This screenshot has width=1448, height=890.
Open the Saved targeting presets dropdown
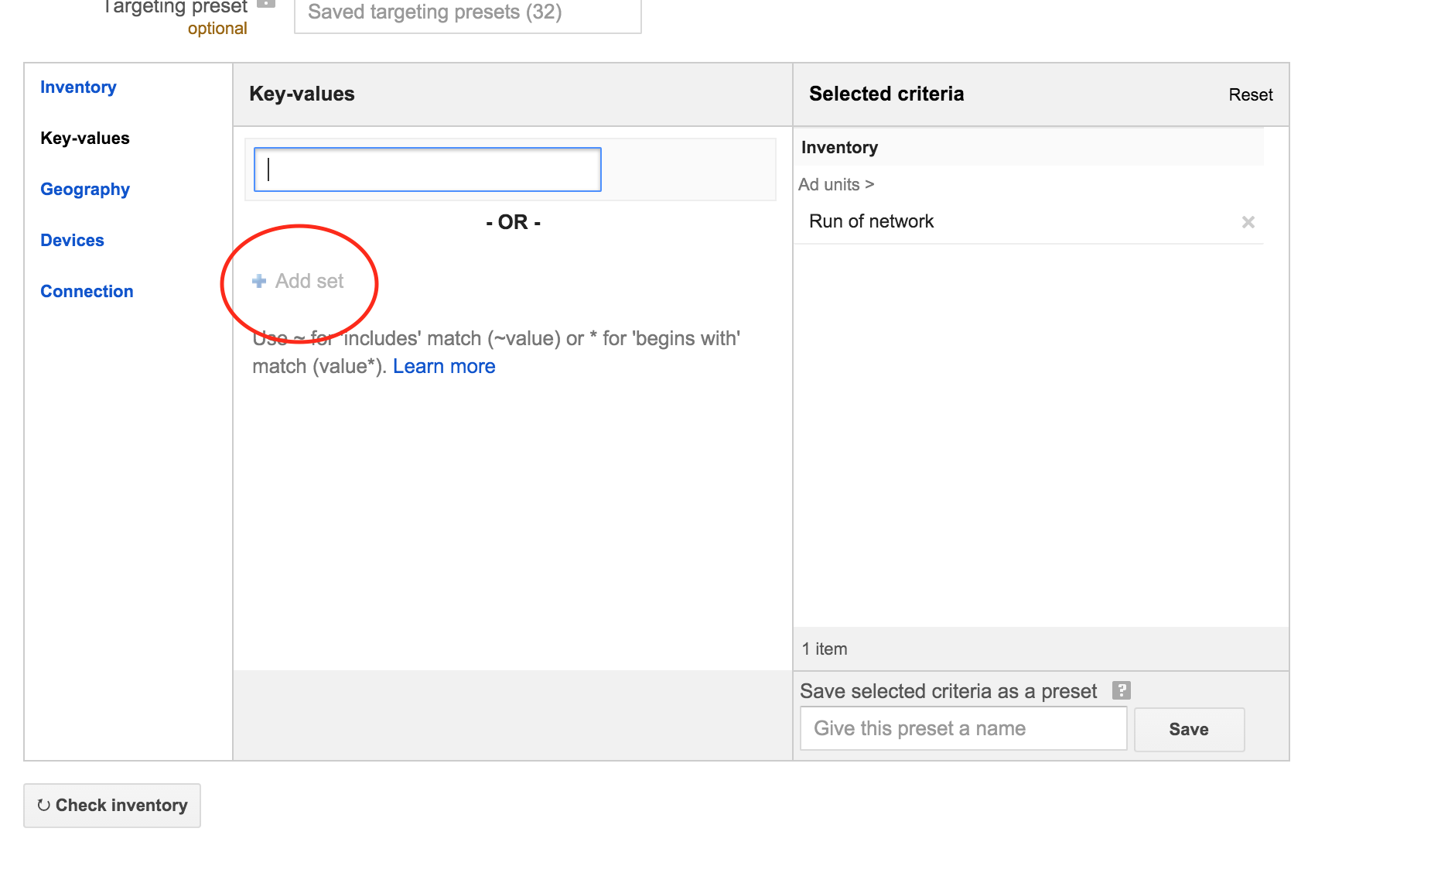tap(467, 14)
